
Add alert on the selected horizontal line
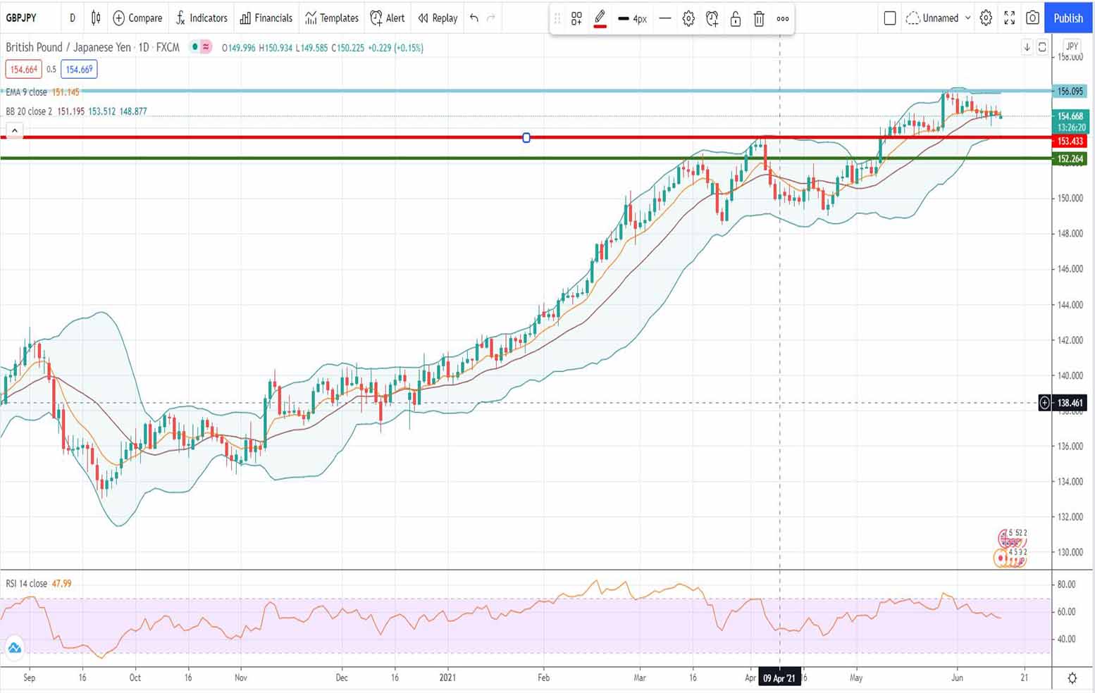[712, 19]
